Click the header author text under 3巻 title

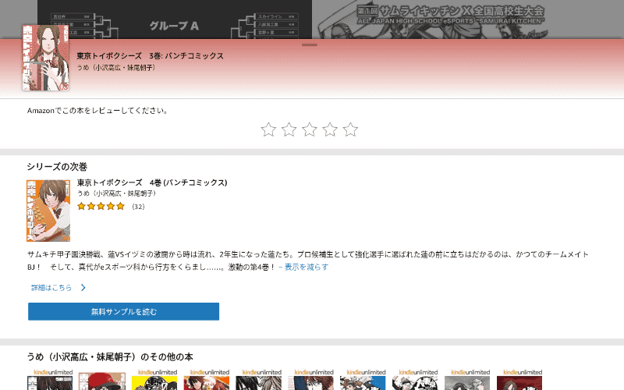coord(115,68)
